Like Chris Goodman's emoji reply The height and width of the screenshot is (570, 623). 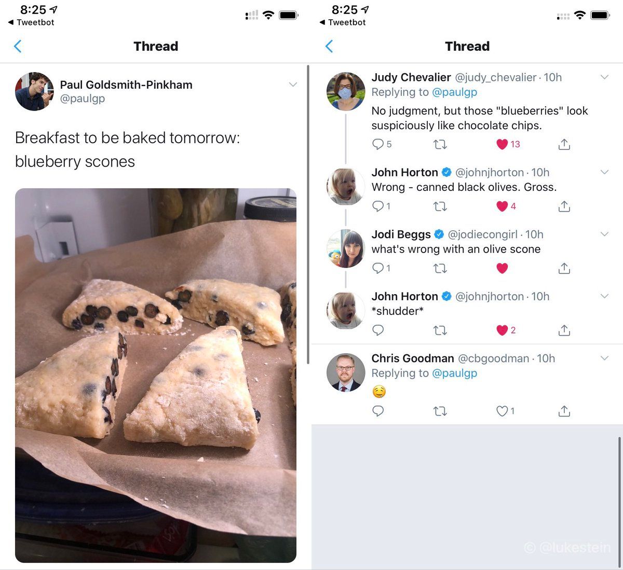(502, 411)
